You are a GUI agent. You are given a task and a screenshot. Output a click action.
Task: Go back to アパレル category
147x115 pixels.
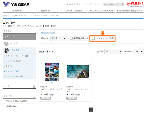[x=19, y=37]
